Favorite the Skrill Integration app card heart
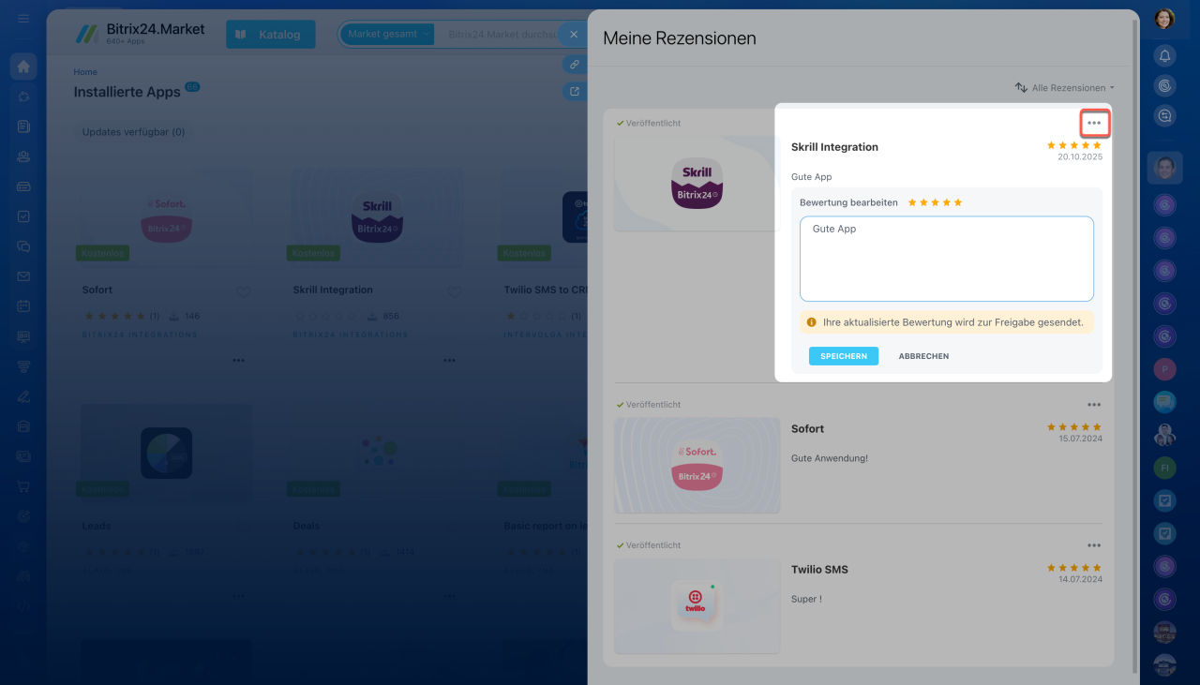This screenshot has height=685, width=1200. [455, 292]
